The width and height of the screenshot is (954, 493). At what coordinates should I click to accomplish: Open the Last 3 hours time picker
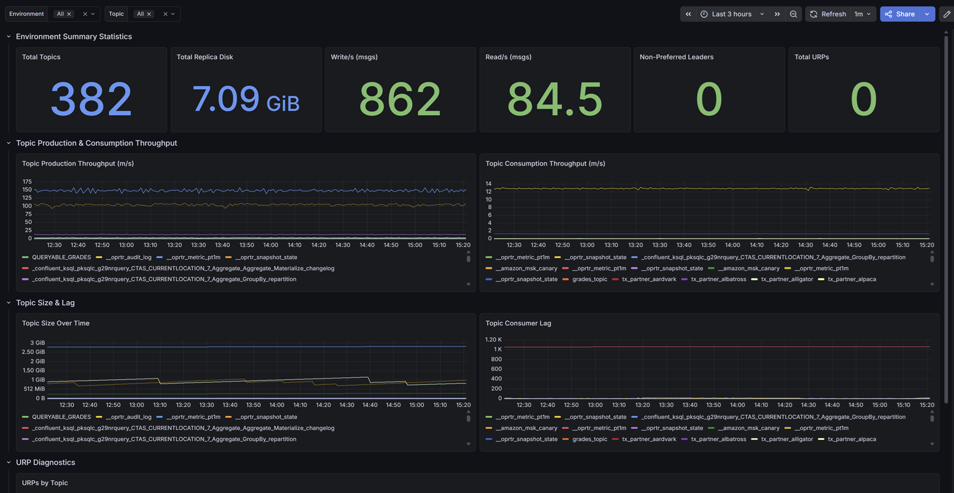732,14
